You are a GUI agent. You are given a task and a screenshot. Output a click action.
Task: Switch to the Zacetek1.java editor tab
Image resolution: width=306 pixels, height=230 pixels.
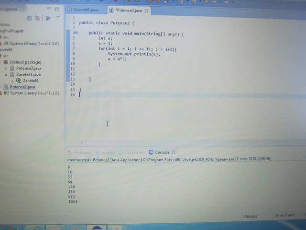[x=86, y=10]
